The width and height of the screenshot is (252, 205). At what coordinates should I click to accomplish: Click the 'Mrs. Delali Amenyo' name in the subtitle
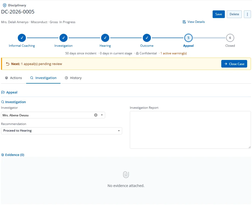[15, 22]
